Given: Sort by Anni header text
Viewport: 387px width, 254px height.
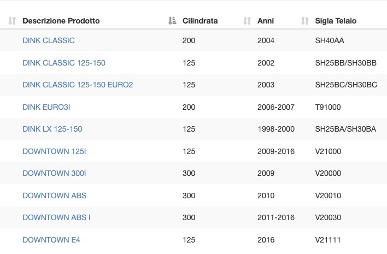Looking at the screenshot, I should [x=266, y=21].
